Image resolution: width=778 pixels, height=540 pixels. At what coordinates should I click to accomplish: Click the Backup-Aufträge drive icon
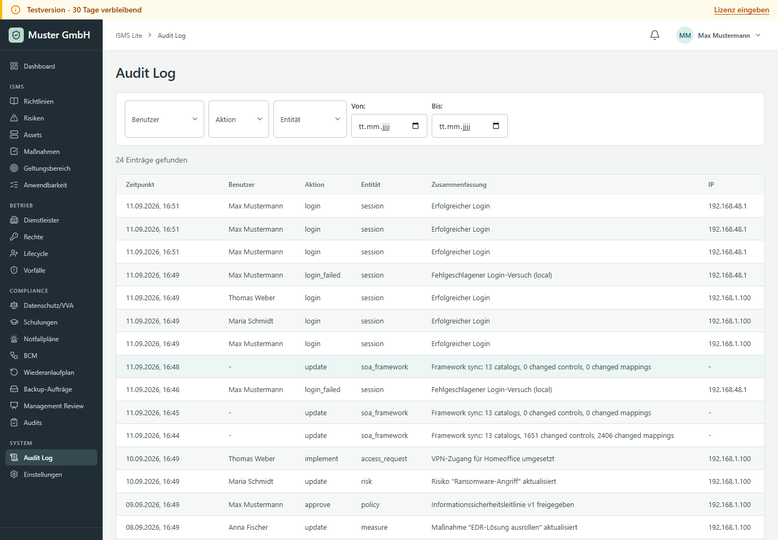[x=14, y=389]
